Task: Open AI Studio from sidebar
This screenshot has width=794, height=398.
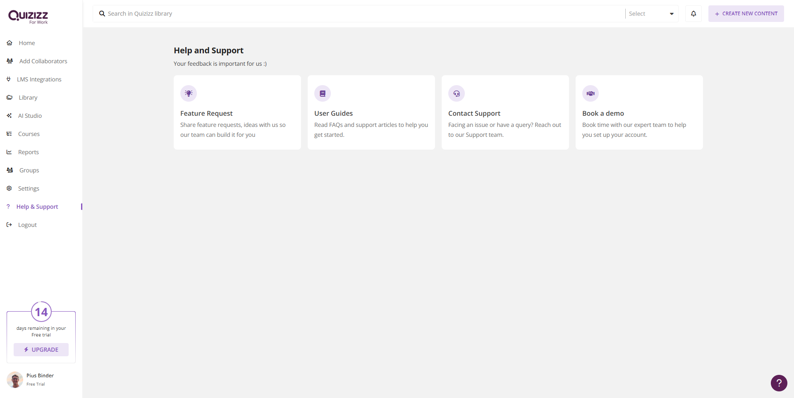Action: coord(30,116)
